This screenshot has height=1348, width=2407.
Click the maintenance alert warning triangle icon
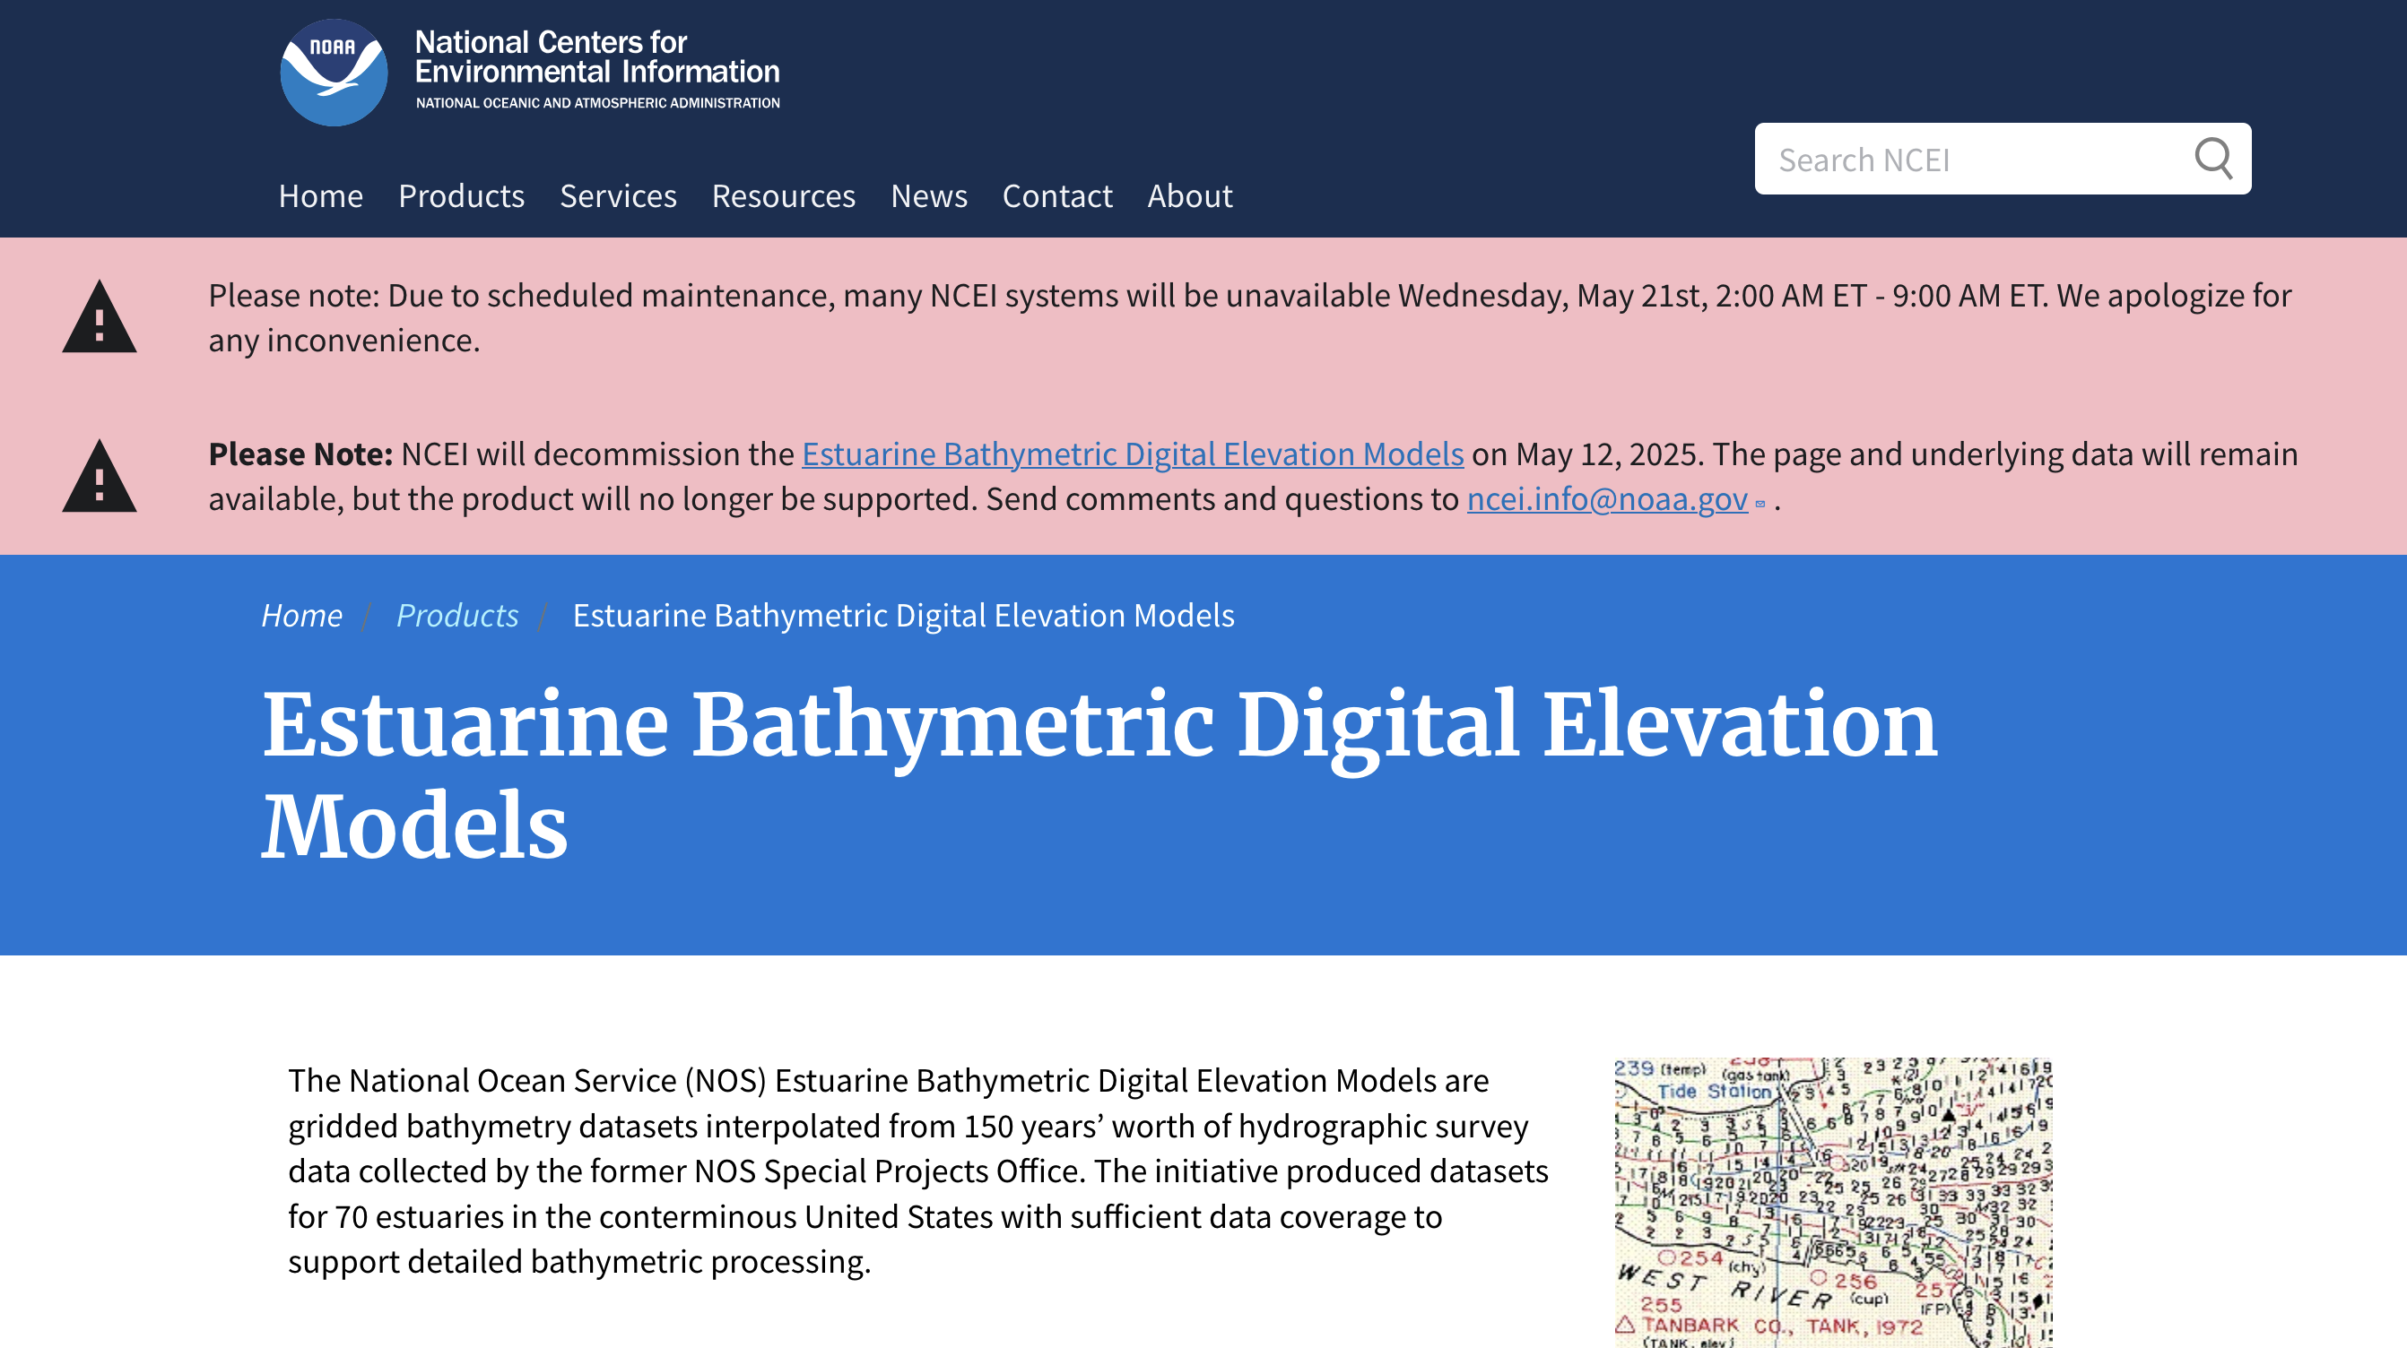[99, 318]
